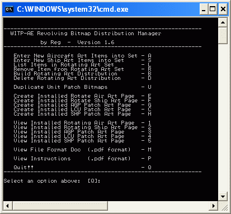Click 'View Installed LCU Patch Art Page'
This screenshot has height=214, width=231.
[x=69, y=136]
